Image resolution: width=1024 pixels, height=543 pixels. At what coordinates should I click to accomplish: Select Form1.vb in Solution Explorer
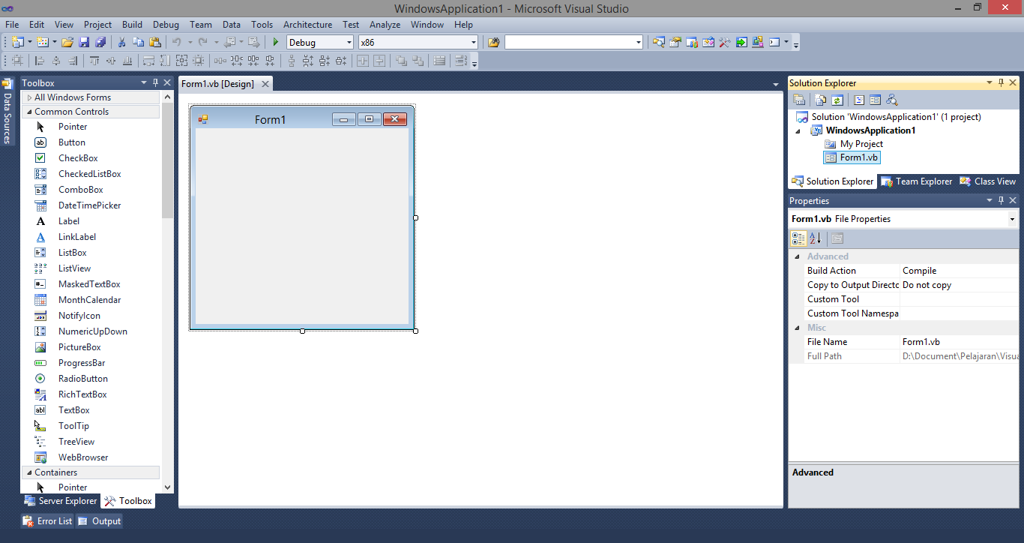tap(852, 157)
